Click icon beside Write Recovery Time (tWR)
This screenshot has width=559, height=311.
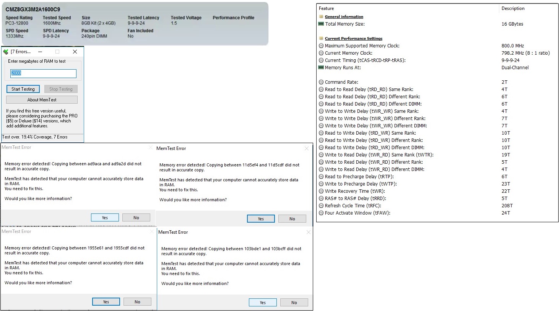click(321, 191)
